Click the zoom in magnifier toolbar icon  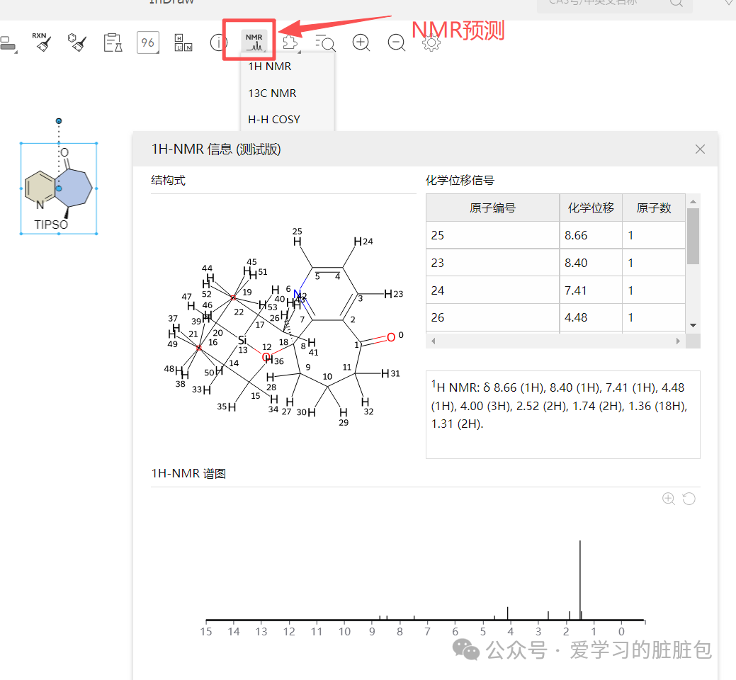click(x=361, y=42)
